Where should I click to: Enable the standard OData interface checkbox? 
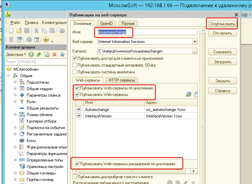75,65
